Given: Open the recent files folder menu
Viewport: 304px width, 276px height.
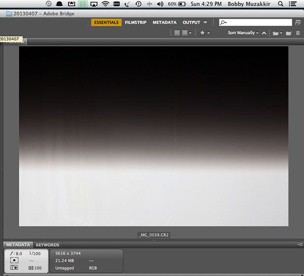Looking at the screenshot, I should click(277, 33).
